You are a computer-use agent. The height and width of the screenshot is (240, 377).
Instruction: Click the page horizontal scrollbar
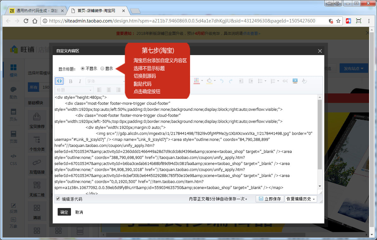(206, 235)
